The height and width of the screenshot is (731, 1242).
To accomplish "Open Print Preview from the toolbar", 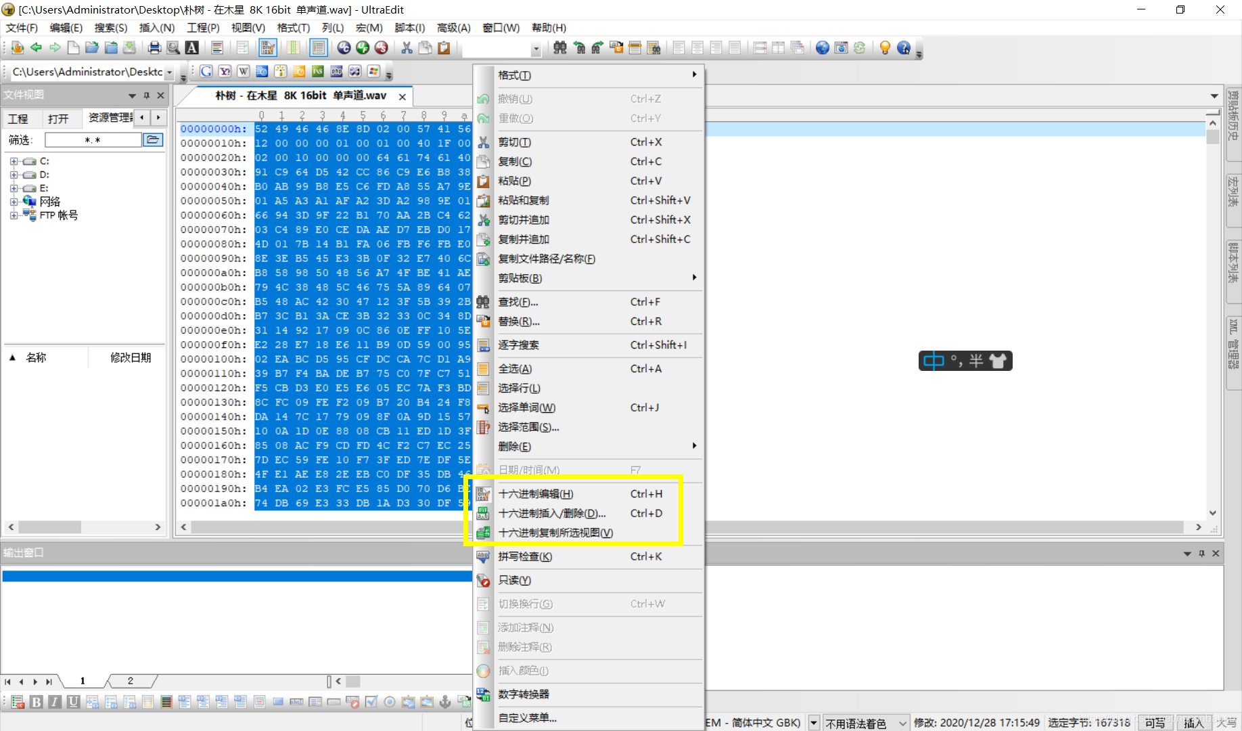I will (x=173, y=47).
